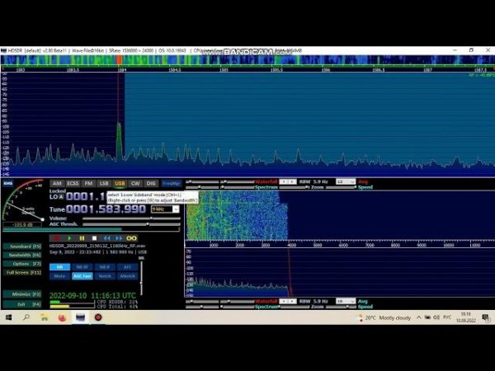
Task: Adjust the Volume slider
Action: click(131, 218)
